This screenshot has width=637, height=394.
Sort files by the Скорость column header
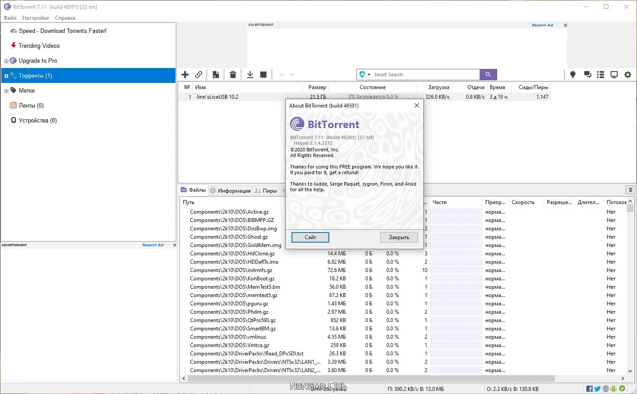(526, 202)
